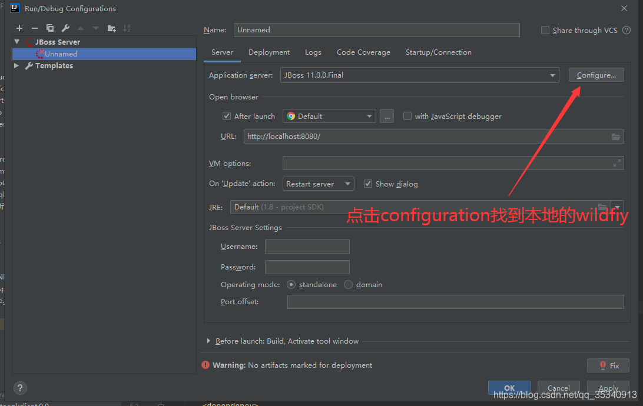643x406 pixels.
Task: Click Configure... button
Action: pyautogui.click(x=596, y=75)
